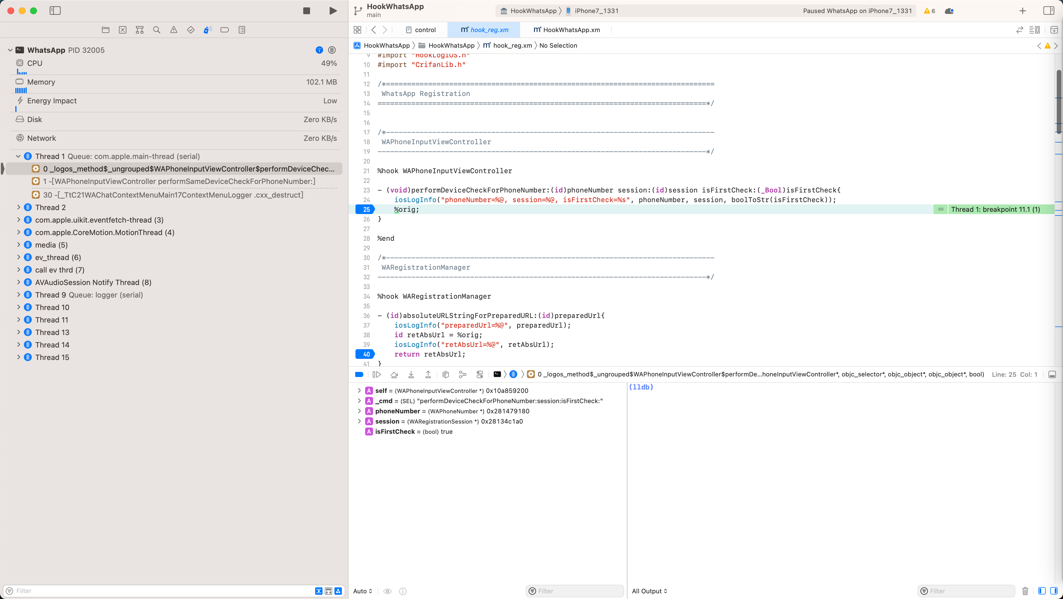Select the HookWhatsApp scheme in toolbar
The height and width of the screenshot is (599, 1063).
(528, 11)
